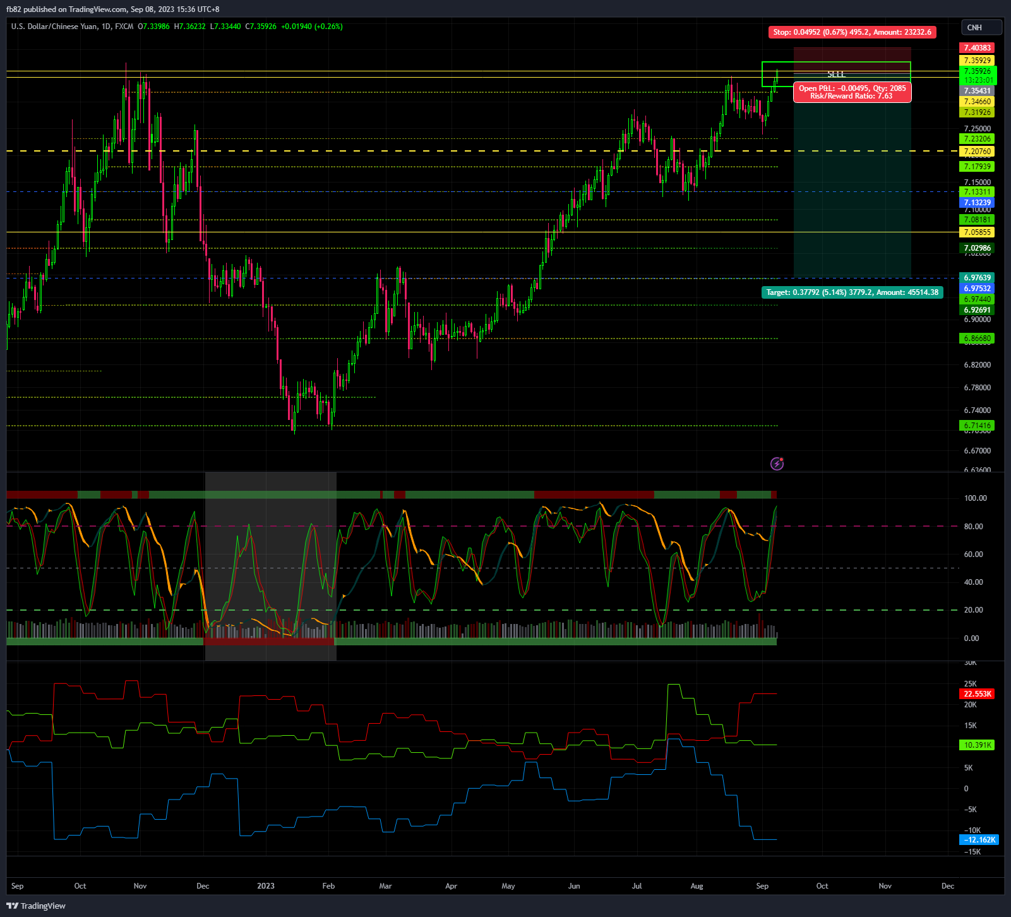Select the 7.34660 price label
This screenshot has height=917, width=1011.
pyautogui.click(x=978, y=102)
